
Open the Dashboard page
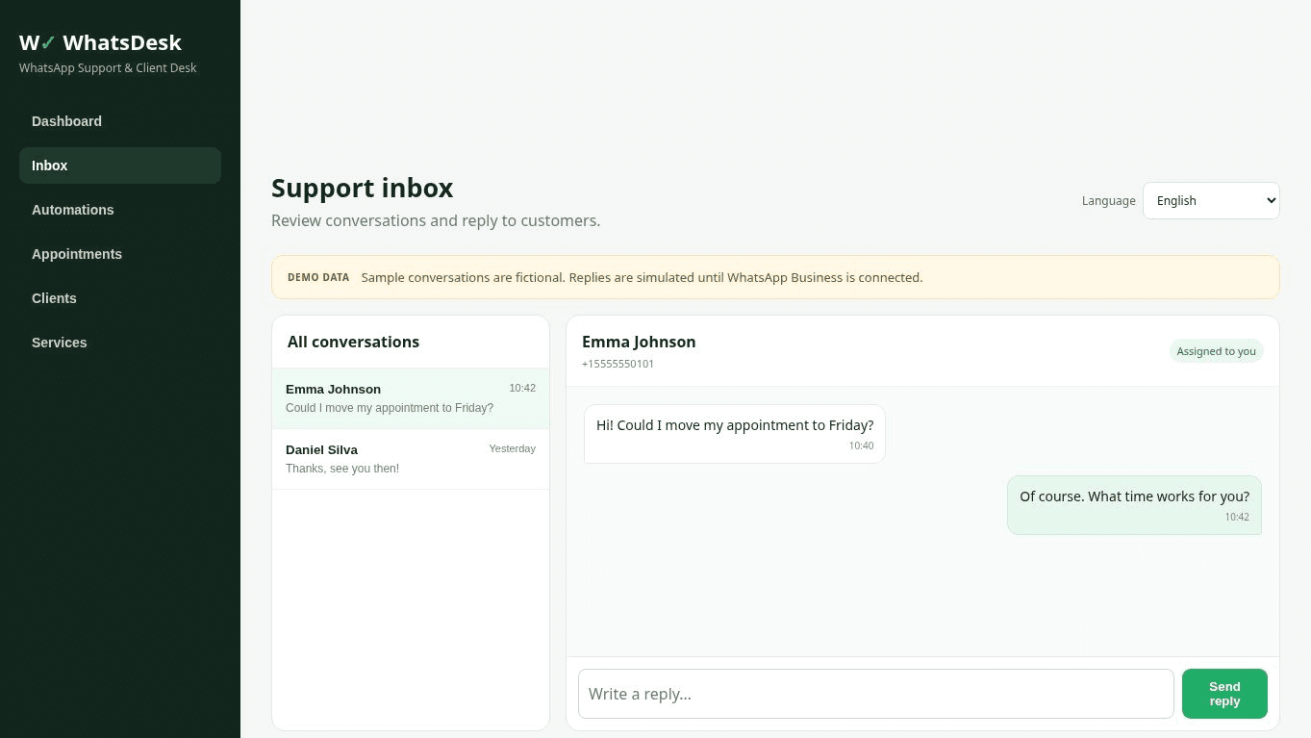pos(120,121)
